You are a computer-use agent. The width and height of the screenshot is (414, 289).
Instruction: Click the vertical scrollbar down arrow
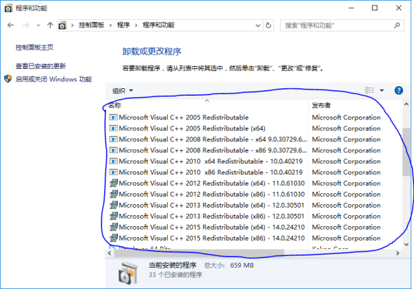click(x=406, y=244)
